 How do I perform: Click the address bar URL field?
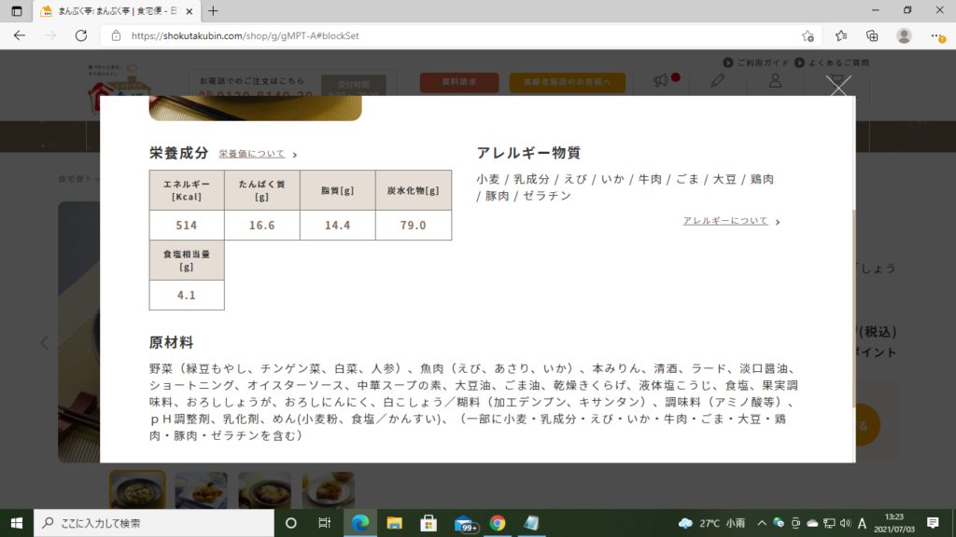point(463,36)
